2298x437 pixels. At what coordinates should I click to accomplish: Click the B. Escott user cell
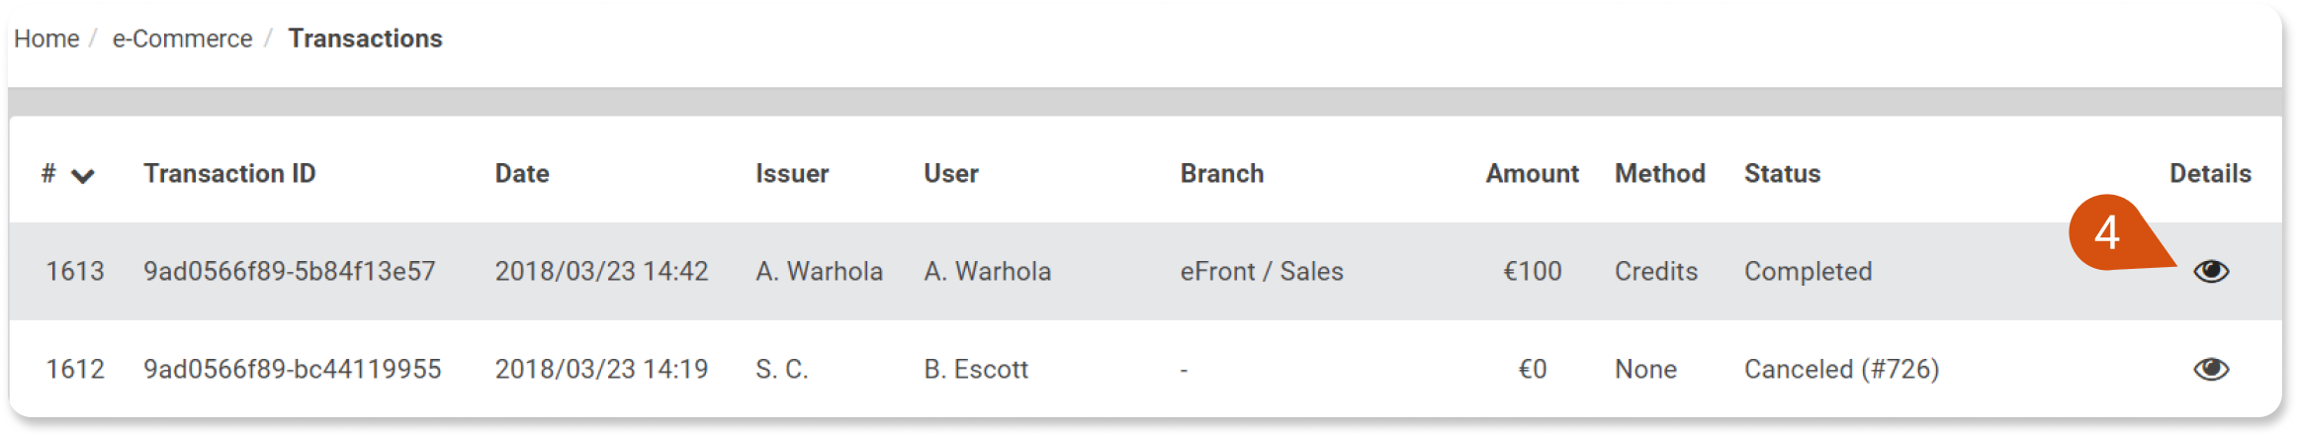click(976, 369)
